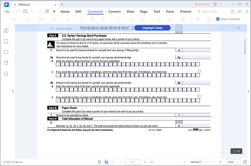The image size is (251, 166).
Task: Switch to the Convert tab
Action: pos(114,11)
